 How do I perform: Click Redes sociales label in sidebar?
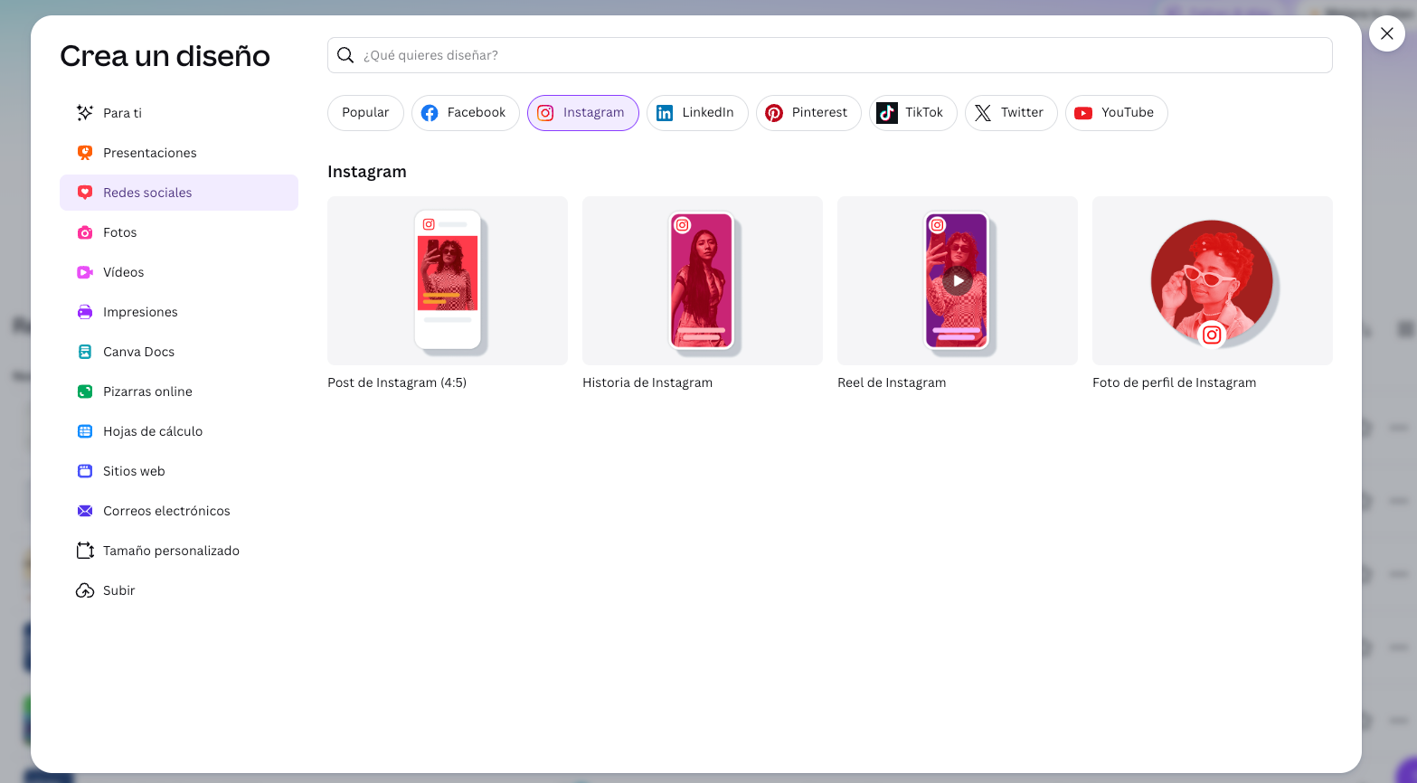[147, 193]
